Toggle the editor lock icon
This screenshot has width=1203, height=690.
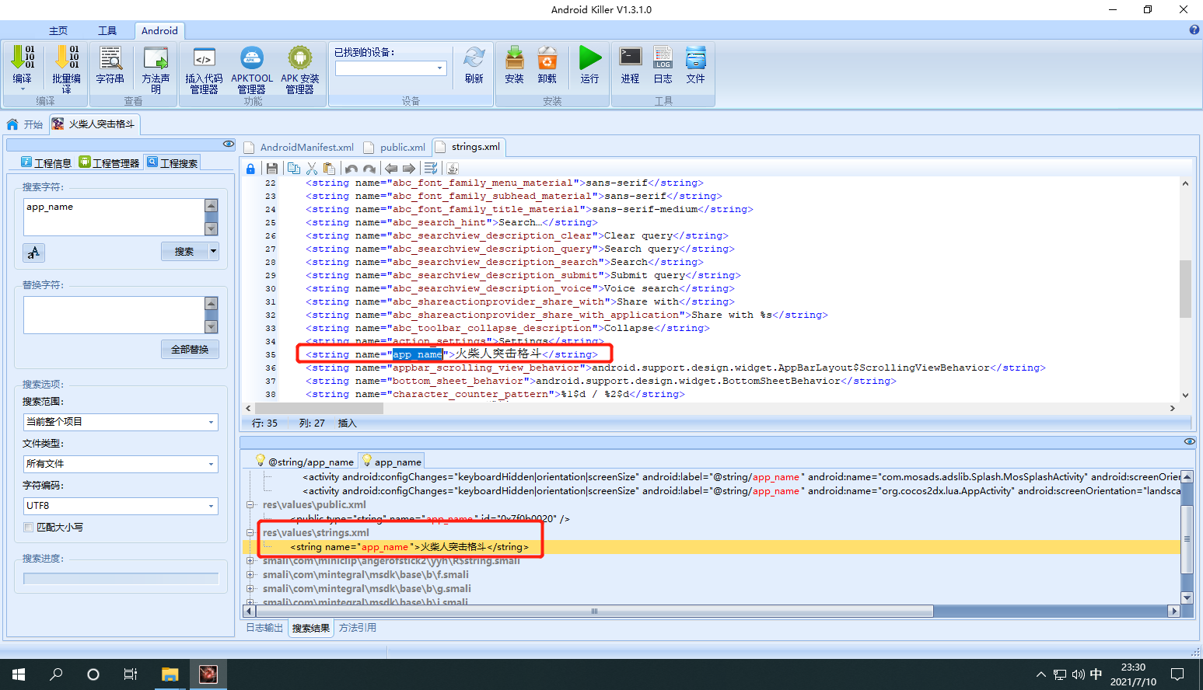250,169
